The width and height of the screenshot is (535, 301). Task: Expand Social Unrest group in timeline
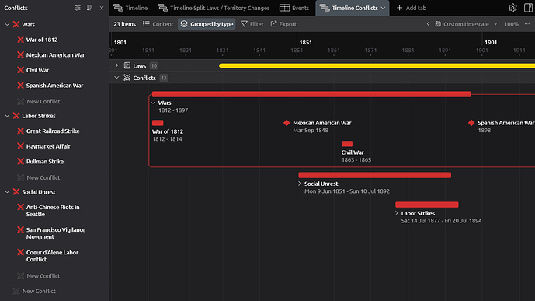299,184
